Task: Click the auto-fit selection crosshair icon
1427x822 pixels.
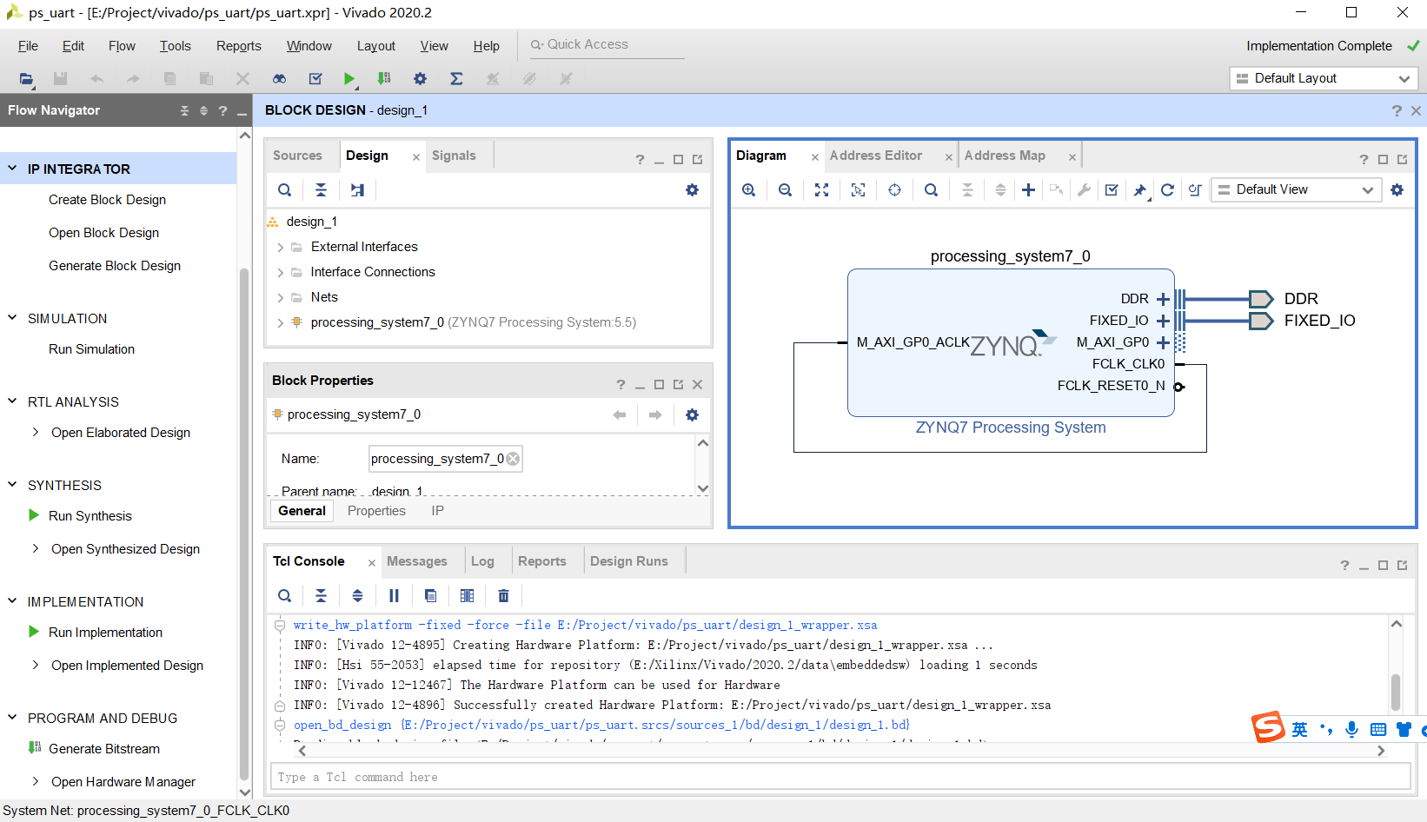Action: tap(894, 189)
